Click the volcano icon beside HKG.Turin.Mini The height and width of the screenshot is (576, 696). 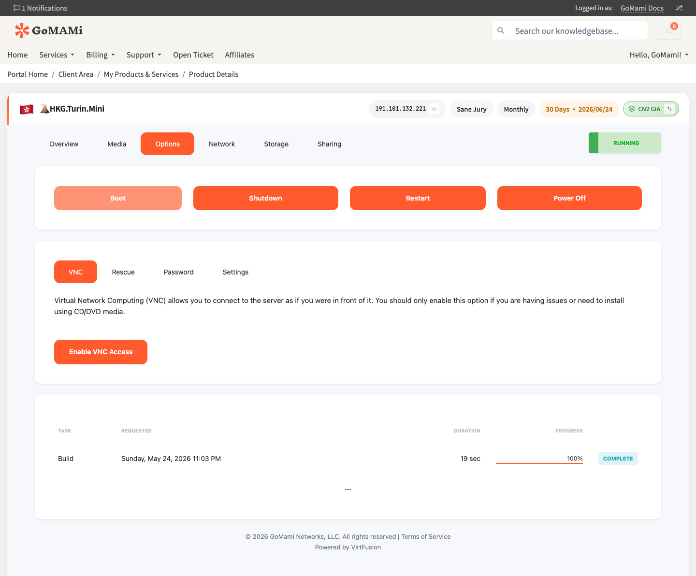44,109
